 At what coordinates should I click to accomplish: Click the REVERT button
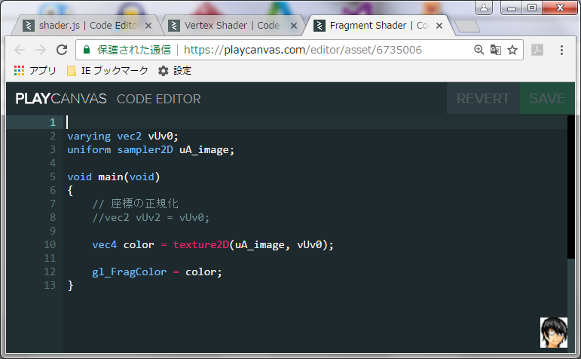483,99
